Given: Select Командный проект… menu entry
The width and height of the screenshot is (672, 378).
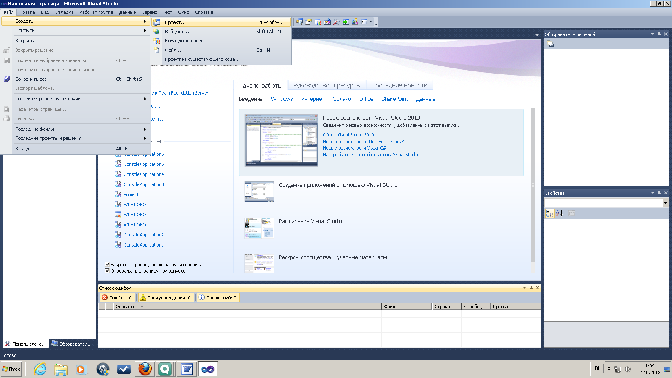Looking at the screenshot, I should (221, 41).
